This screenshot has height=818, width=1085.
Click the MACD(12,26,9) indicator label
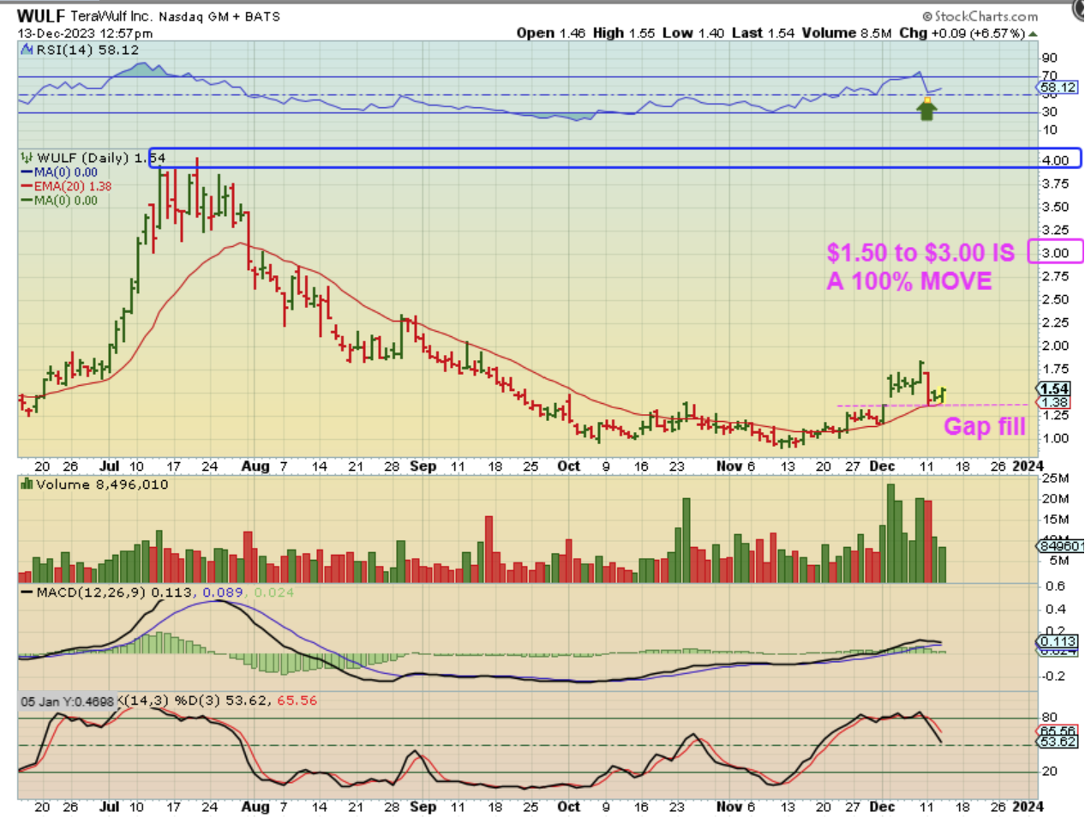(x=93, y=592)
